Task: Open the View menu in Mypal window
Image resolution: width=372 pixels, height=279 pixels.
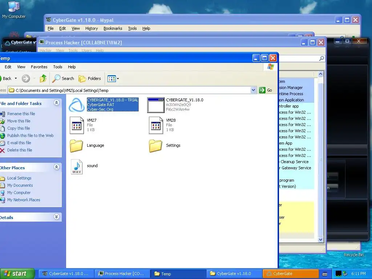Action: [76, 28]
